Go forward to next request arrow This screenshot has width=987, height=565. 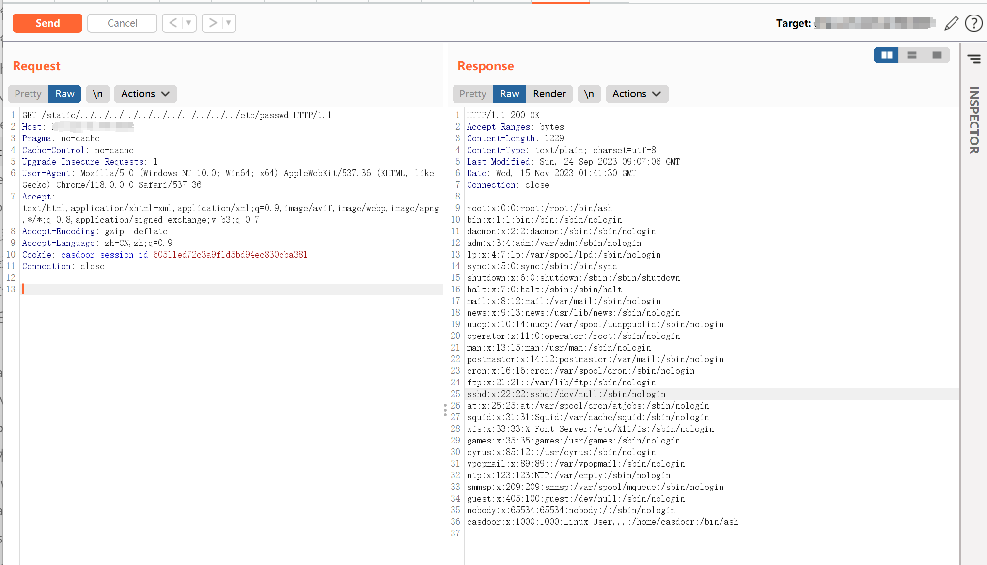(213, 23)
